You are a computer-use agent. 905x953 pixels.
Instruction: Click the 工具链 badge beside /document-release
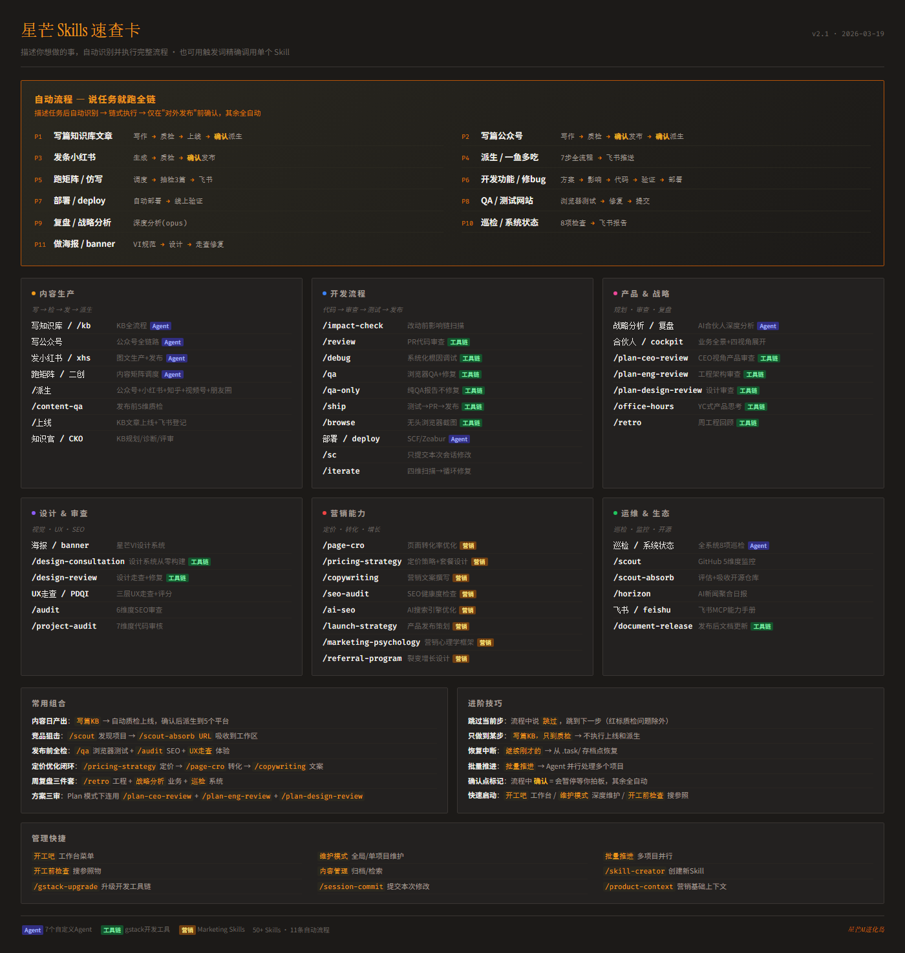pyautogui.click(x=761, y=625)
